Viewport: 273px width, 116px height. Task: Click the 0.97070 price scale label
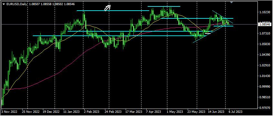pyautogui.click(x=265, y=108)
